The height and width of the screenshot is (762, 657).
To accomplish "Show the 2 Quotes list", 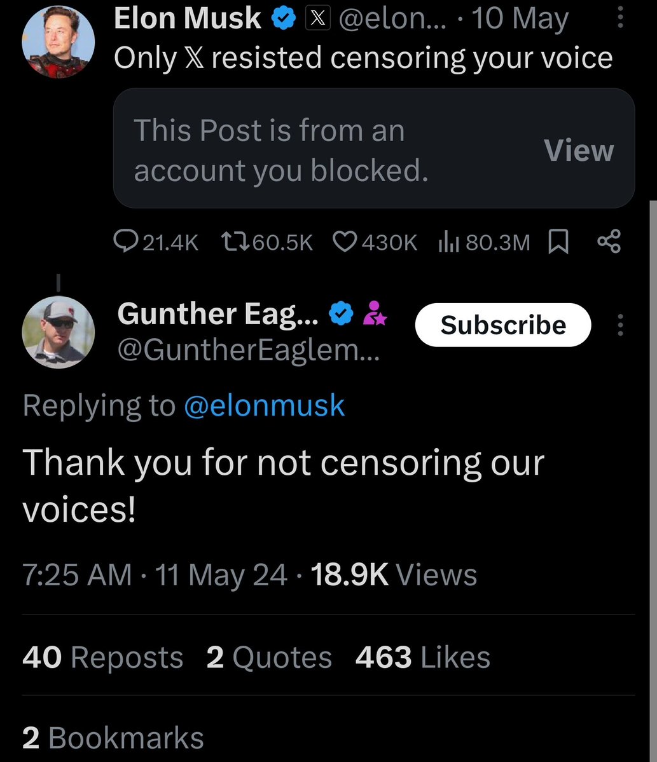I will [x=268, y=657].
